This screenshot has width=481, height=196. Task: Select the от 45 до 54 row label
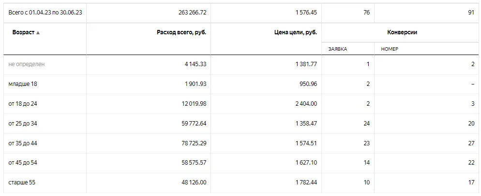point(23,163)
